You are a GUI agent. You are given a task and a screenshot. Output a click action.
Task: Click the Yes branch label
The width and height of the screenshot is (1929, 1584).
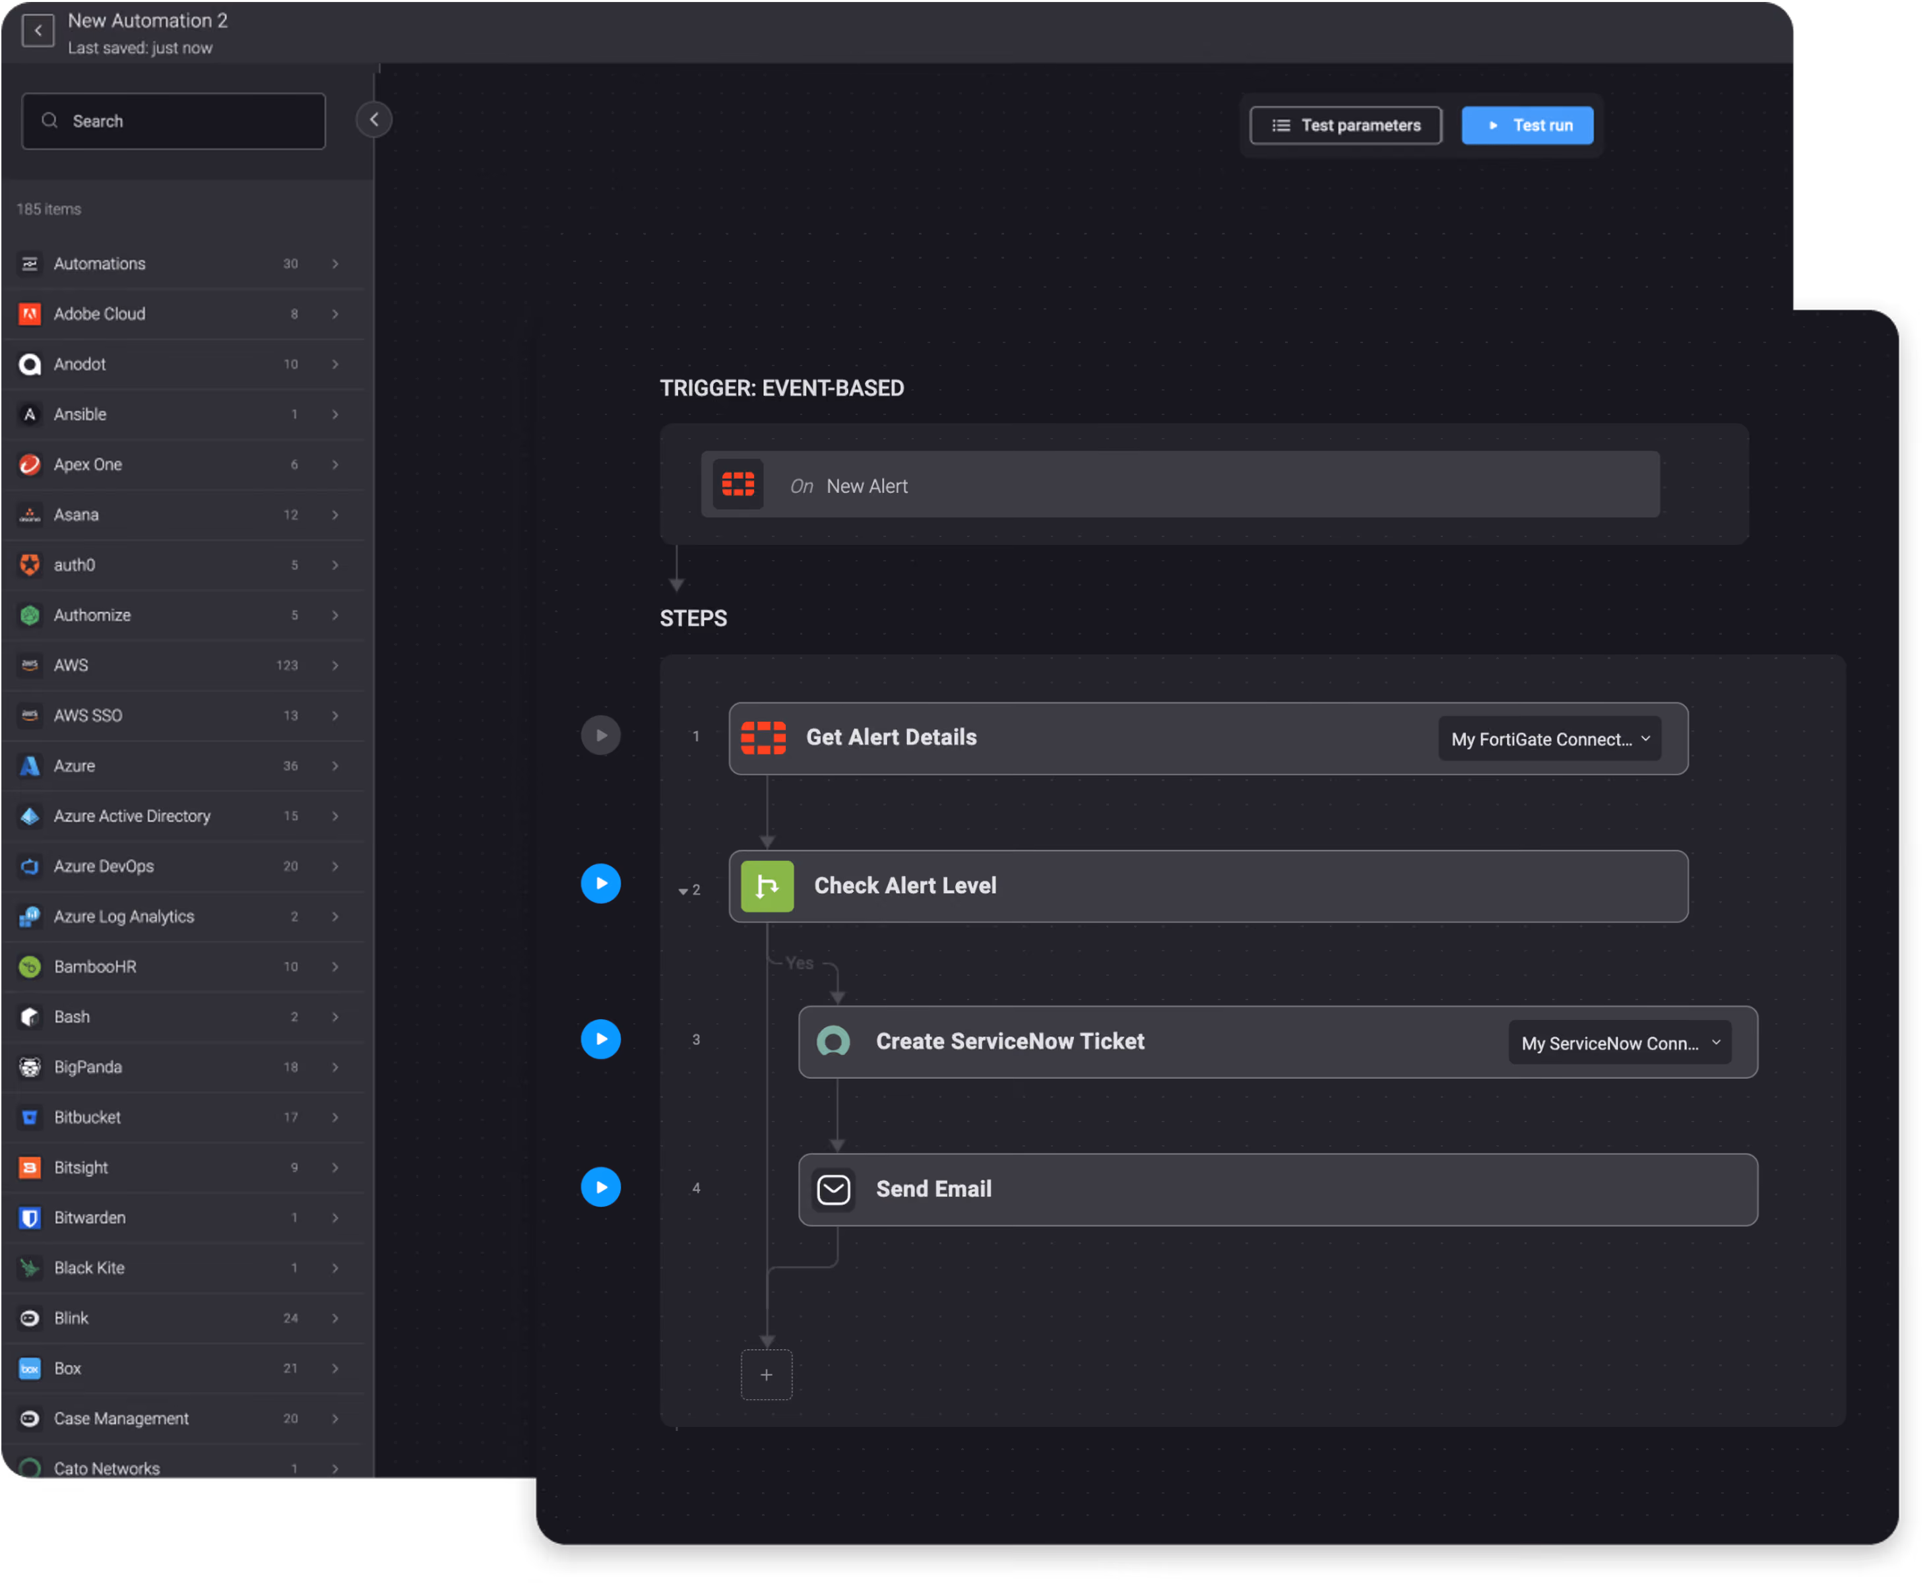800,964
